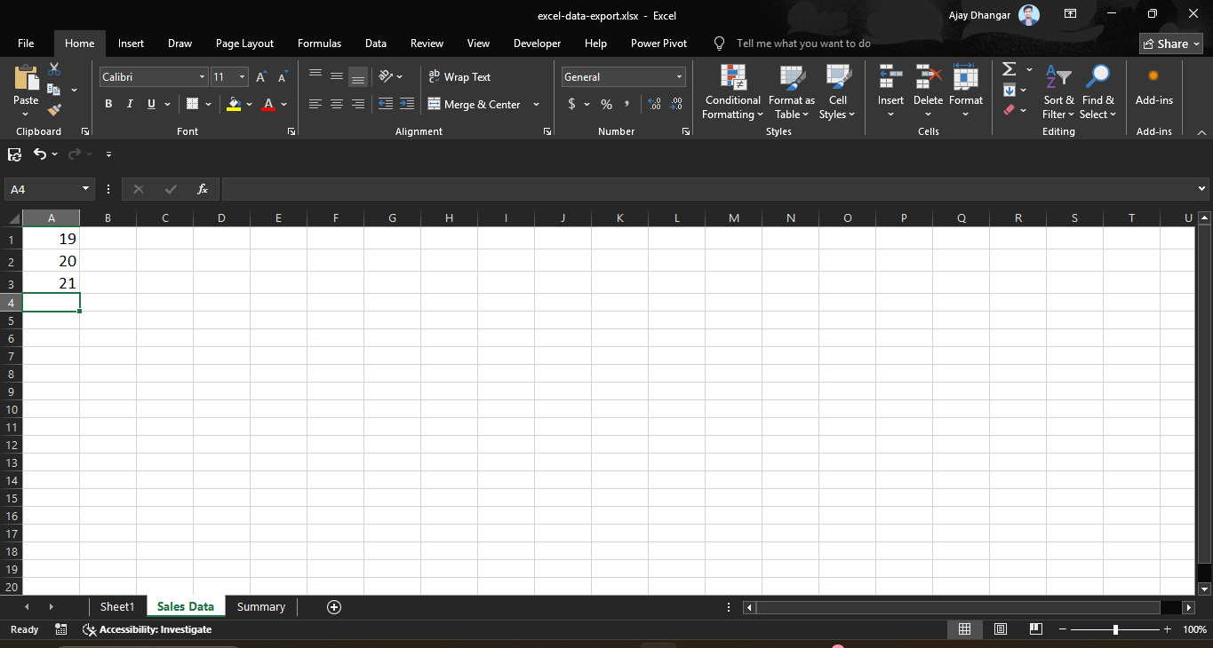The width and height of the screenshot is (1213, 648).
Task: Click the Copy icon in Clipboard
Action: (x=54, y=90)
